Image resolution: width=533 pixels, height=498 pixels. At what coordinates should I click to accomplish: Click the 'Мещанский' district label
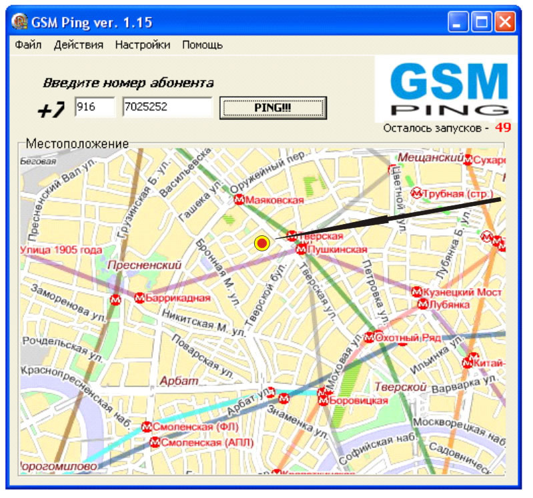pyautogui.click(x=431, y=157)
